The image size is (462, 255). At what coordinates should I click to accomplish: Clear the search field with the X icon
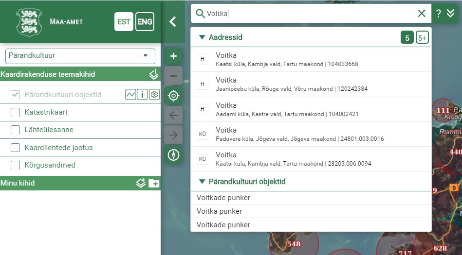422,14
